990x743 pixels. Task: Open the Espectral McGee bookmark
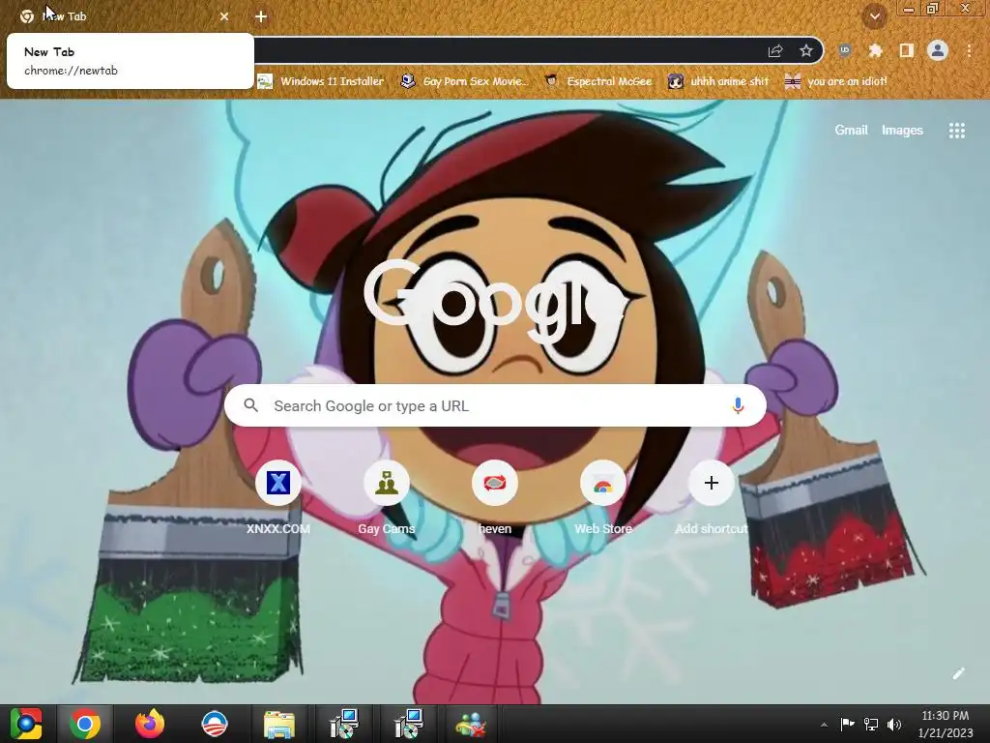pos(597,81)
